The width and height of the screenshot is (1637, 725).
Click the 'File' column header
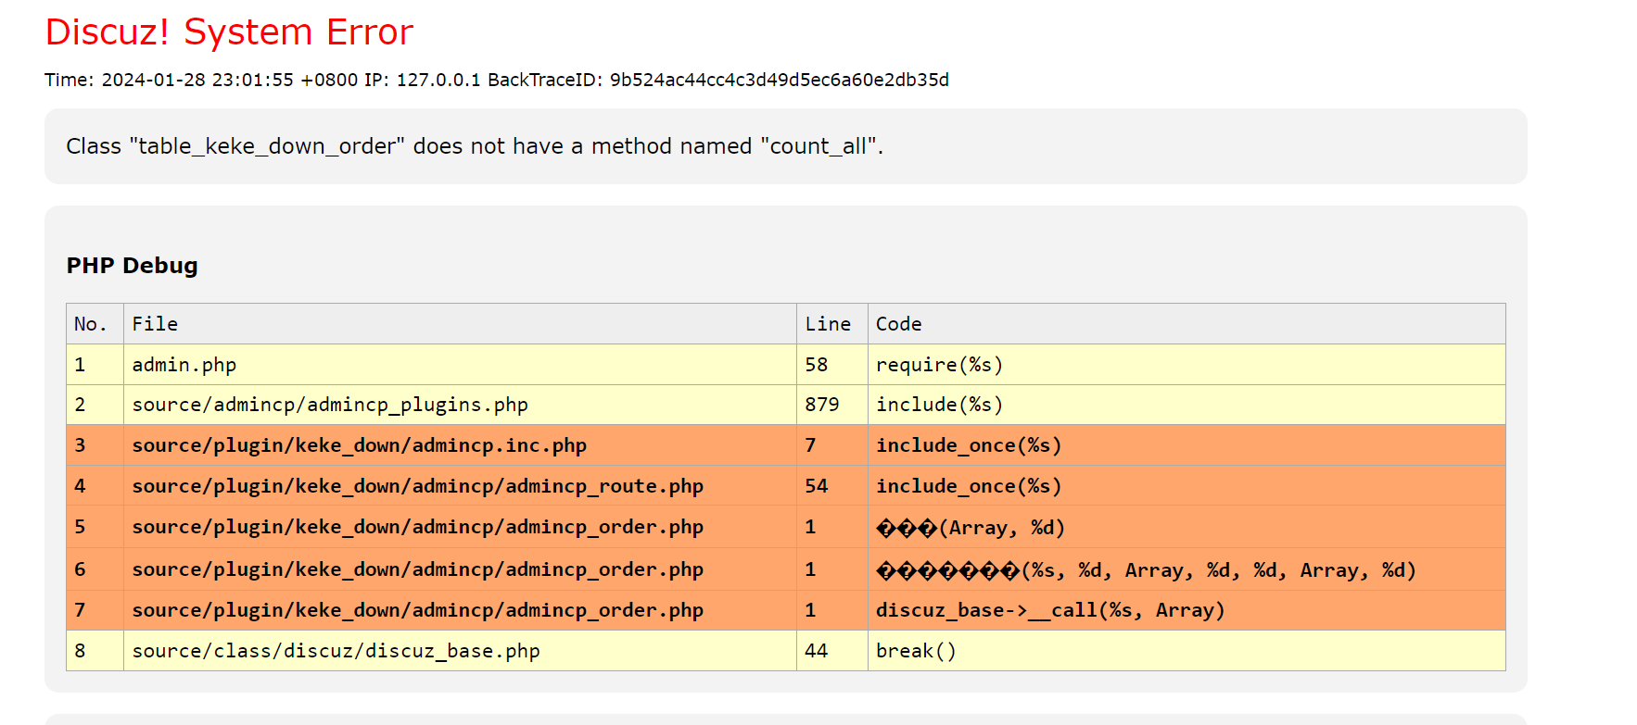coord(460,324)
